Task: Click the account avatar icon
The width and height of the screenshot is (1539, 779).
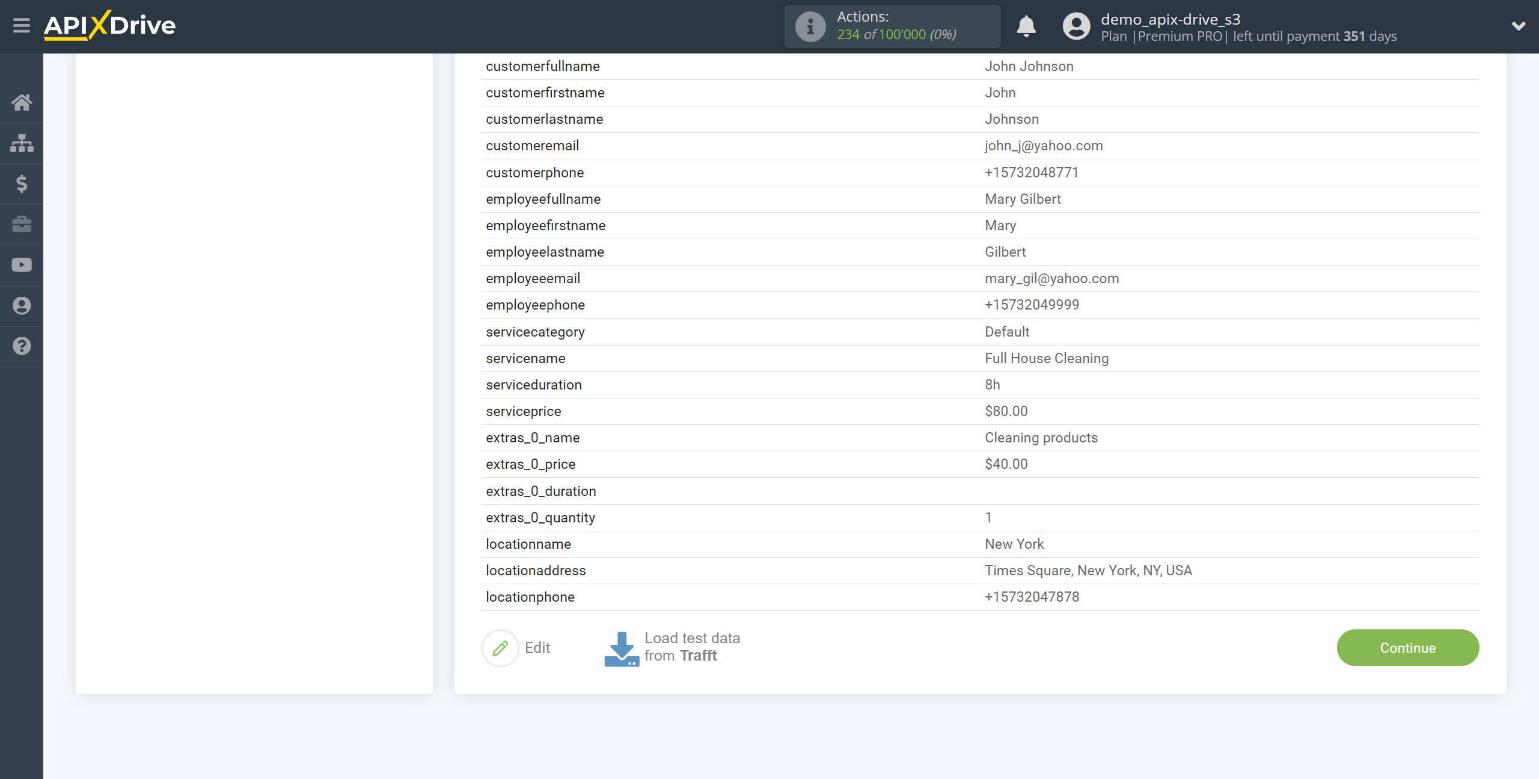Action: click(1076, 26)
